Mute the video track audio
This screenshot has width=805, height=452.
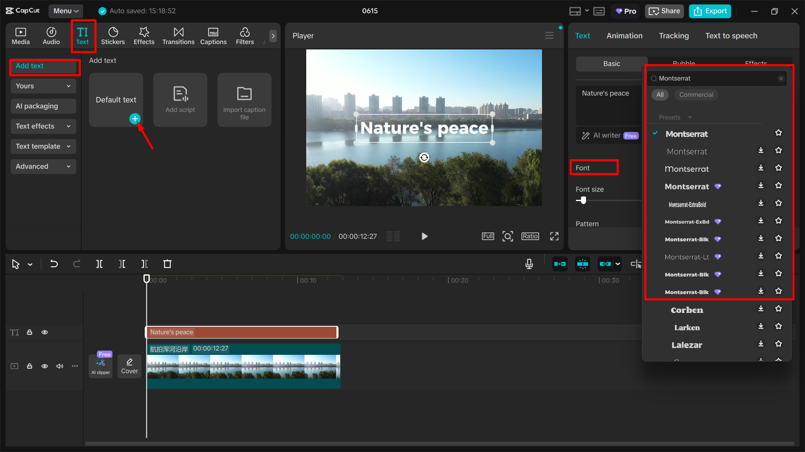point(60,366)
